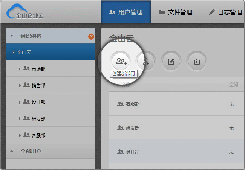Collapse the 组织架构 section arrow

(x=12, y=36)
